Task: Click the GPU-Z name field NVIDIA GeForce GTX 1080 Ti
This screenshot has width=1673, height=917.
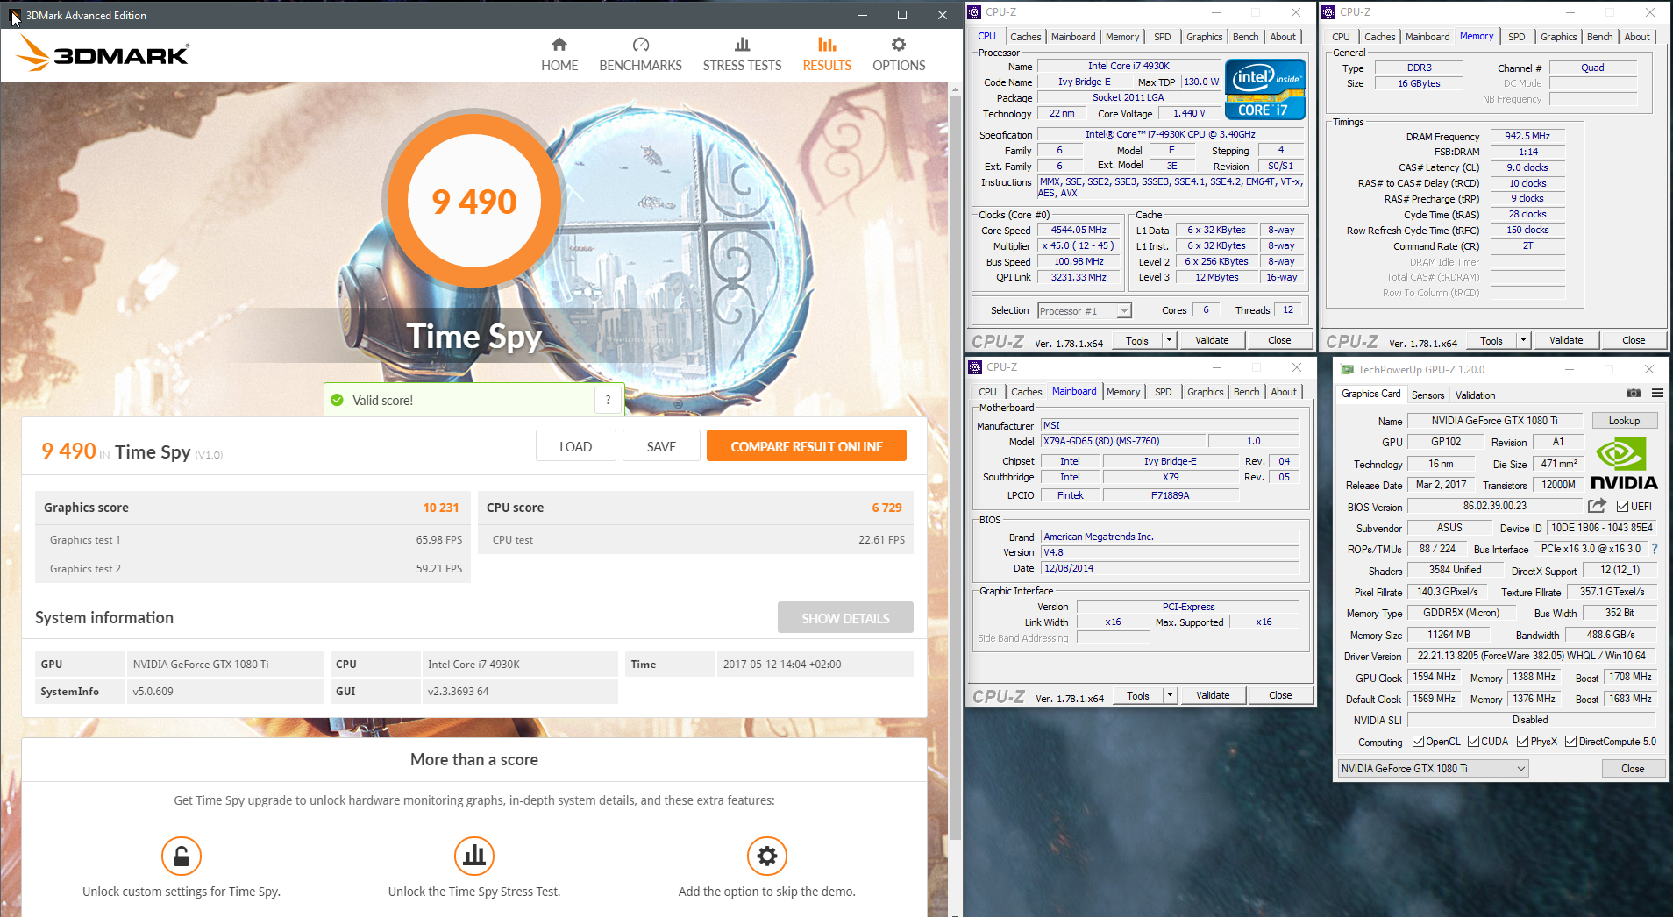Action: [1494, 421]
